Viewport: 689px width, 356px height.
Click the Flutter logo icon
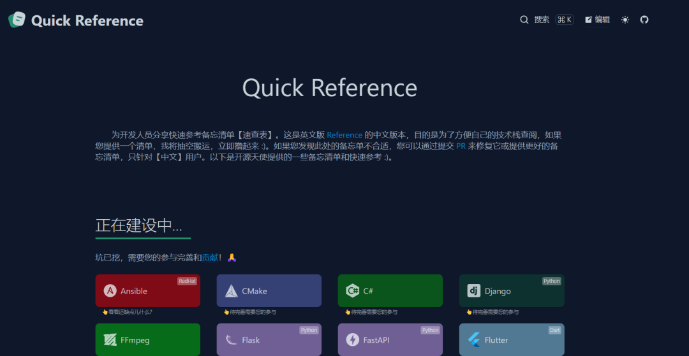point(473,340)
